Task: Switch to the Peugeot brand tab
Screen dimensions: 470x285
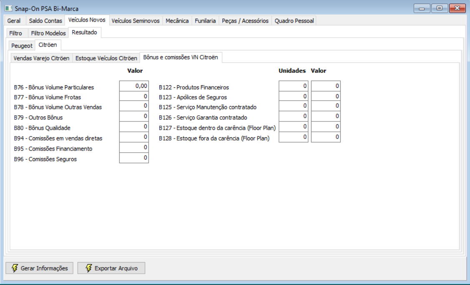Action: [22, 45]
